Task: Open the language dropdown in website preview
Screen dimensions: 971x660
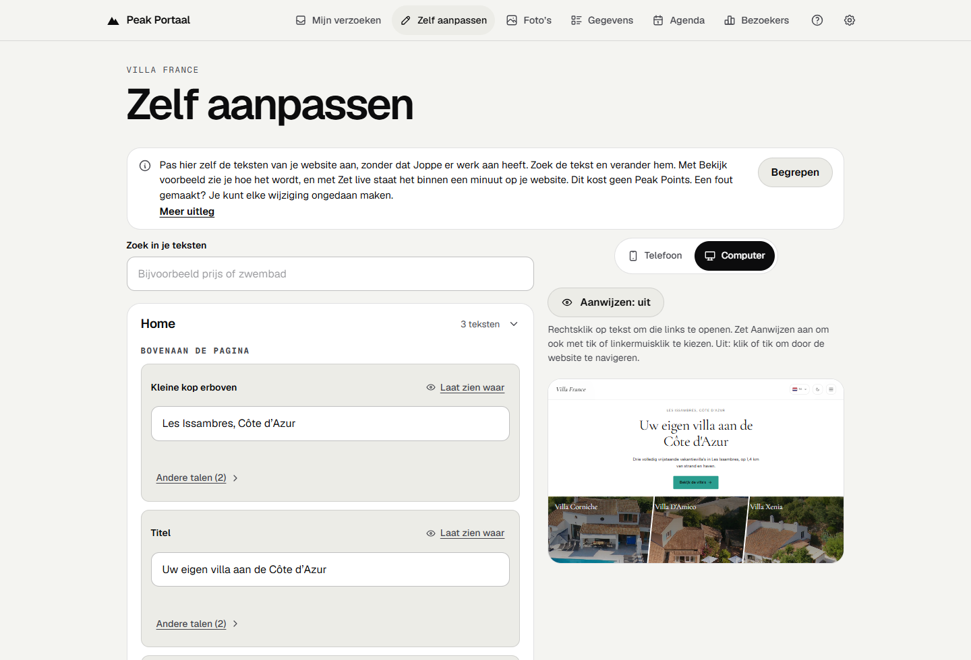Action: [x=800, y=389]
